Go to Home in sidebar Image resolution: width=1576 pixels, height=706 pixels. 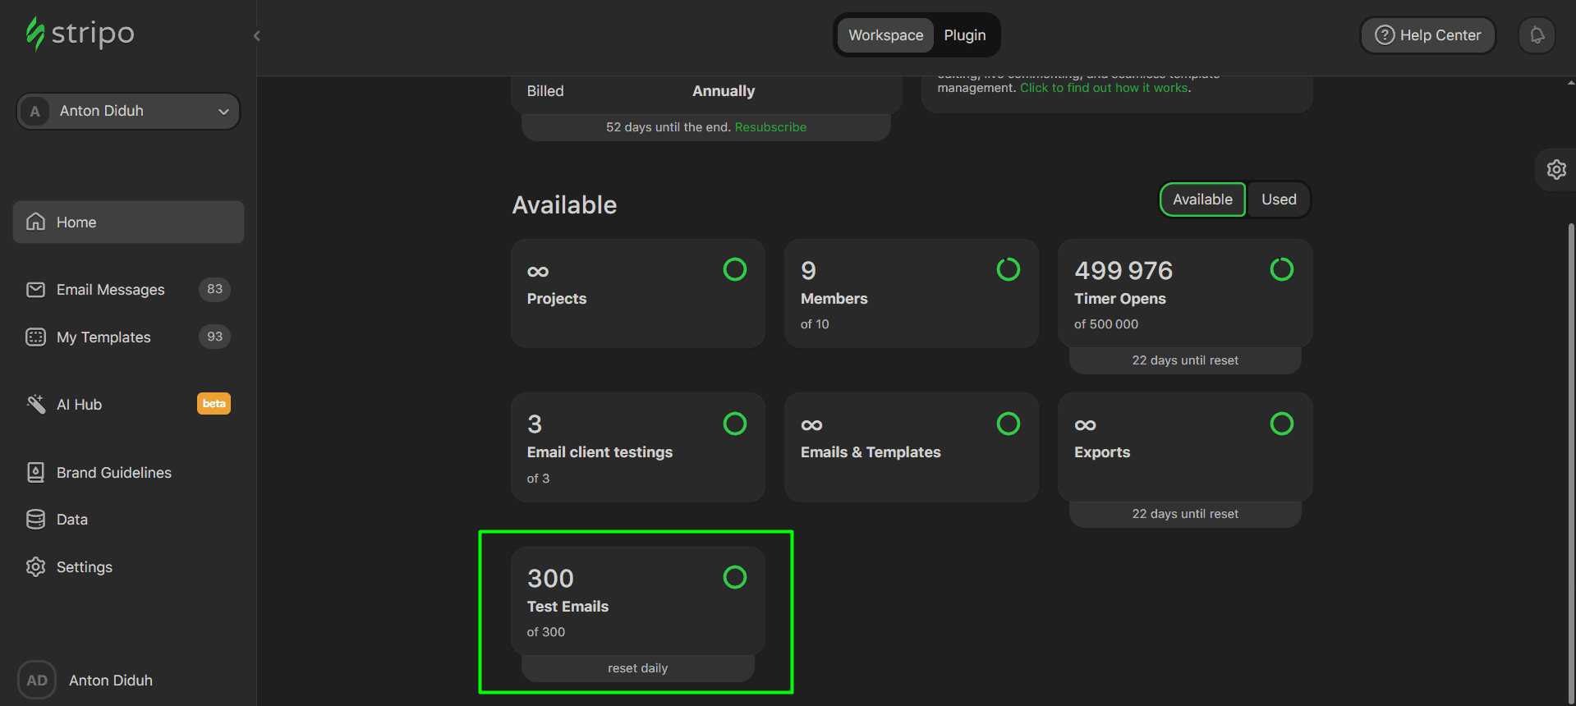(128, 222)
